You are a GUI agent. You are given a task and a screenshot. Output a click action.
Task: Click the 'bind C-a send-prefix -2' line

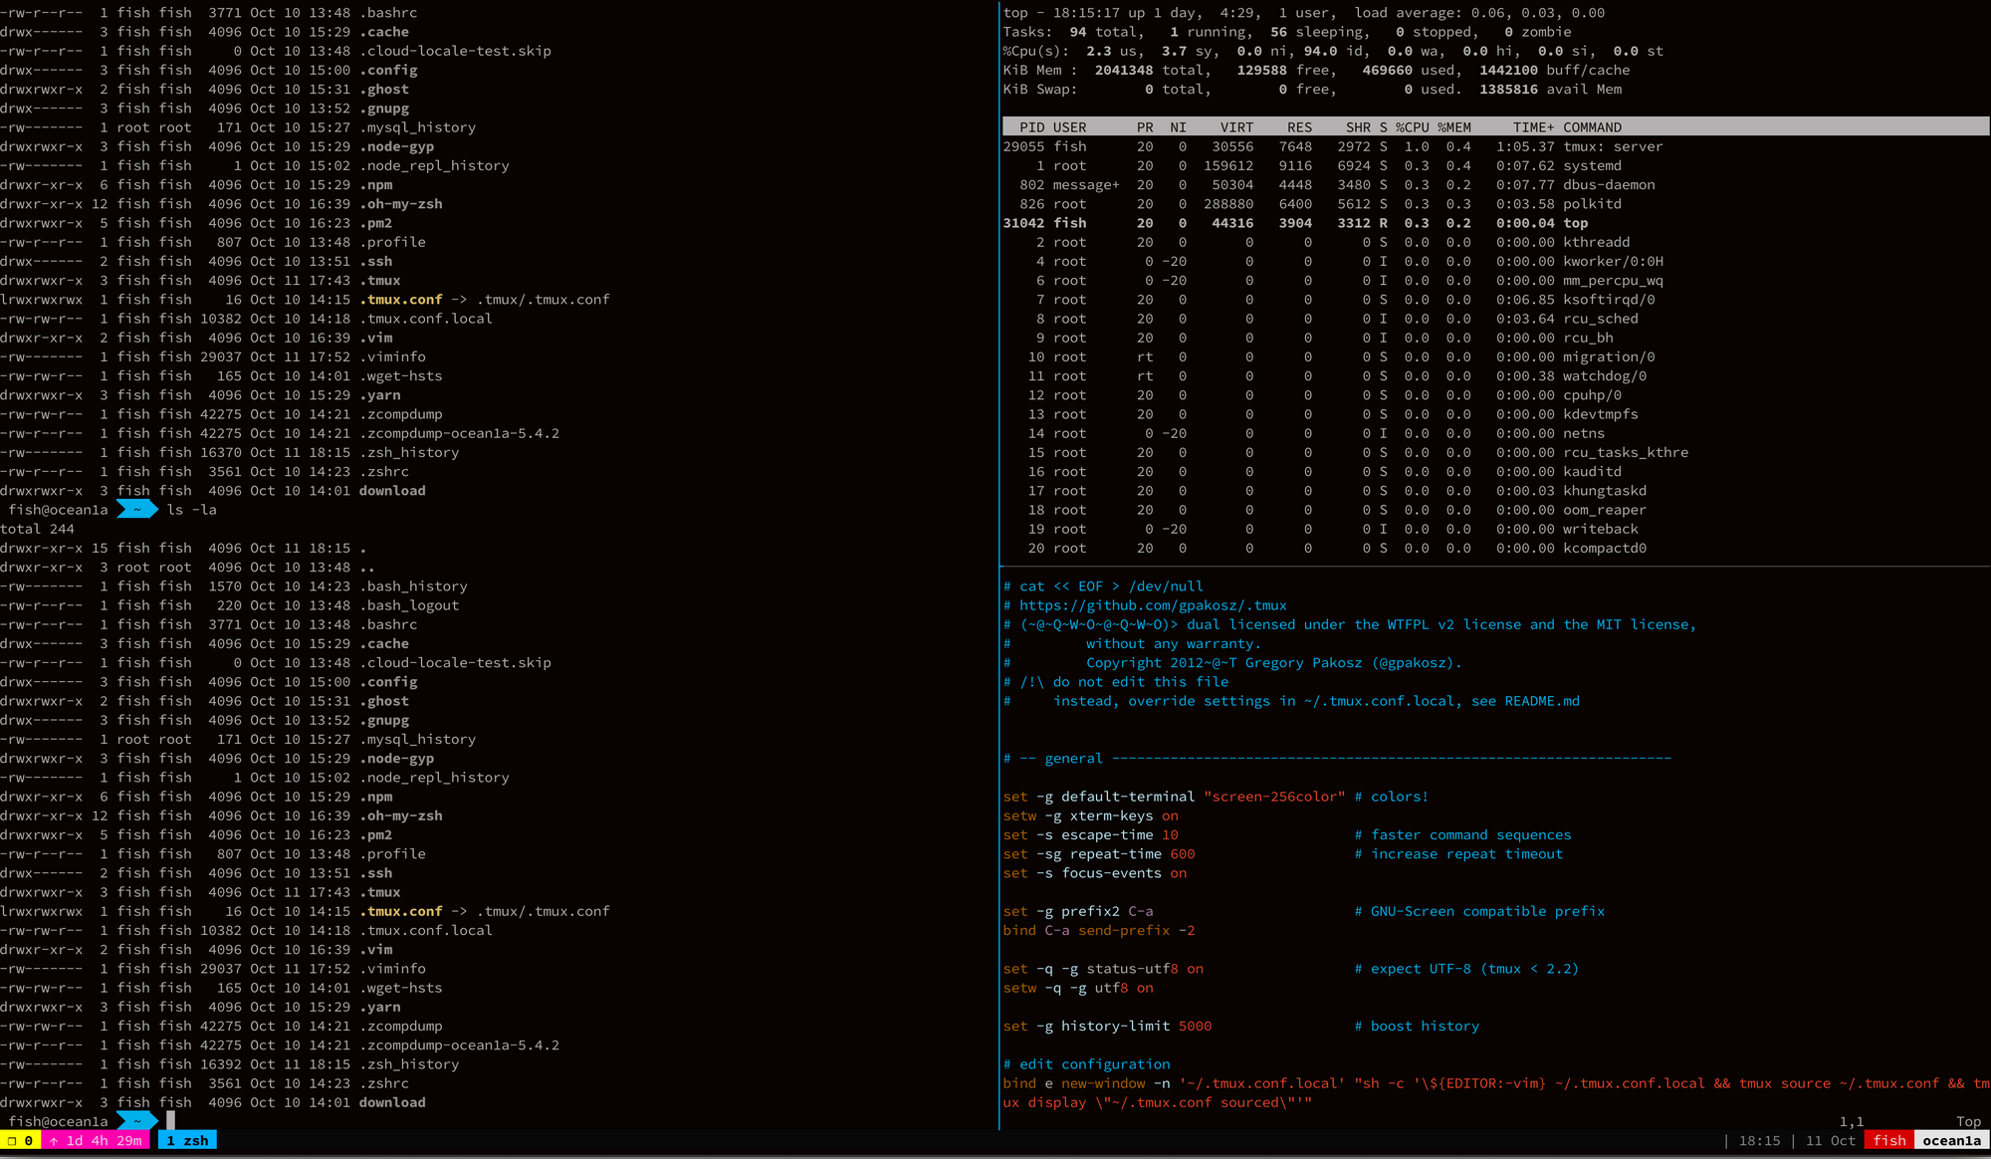tap(1099, 930)
